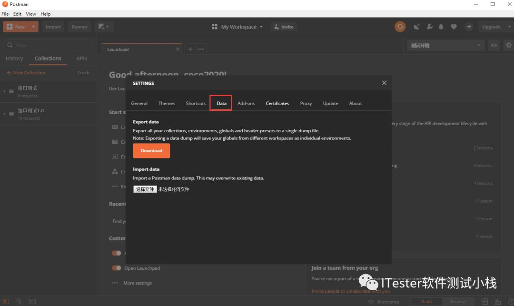The height and width of the screenshot is (306, 514).
Task: Expand the New button dropdown arrow
Action: pyautogui.click(x=33, y=27)
